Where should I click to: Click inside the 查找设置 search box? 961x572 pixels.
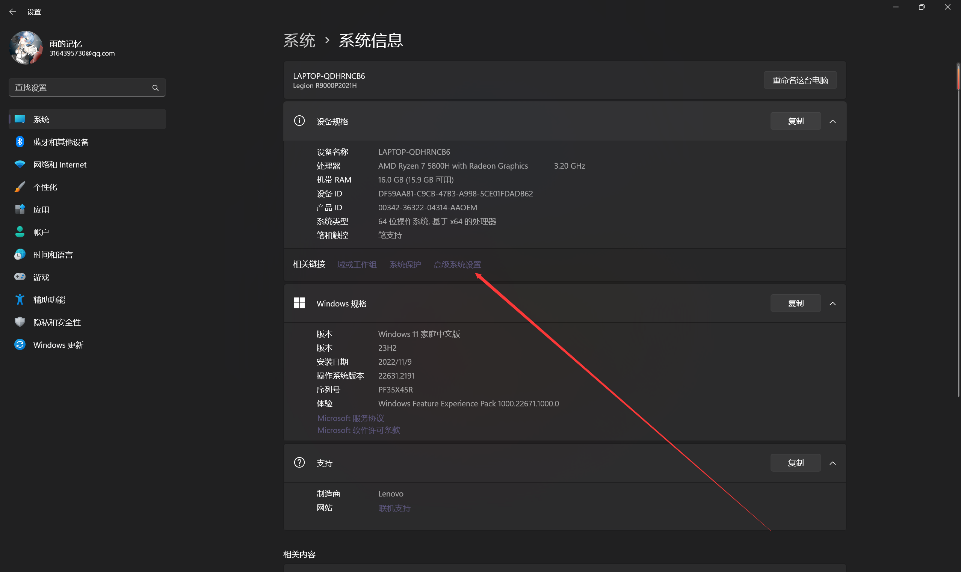(x=77, y=88)
